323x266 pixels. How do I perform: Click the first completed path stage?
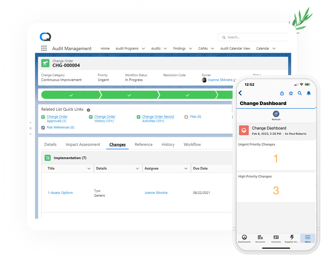(71, 95)
